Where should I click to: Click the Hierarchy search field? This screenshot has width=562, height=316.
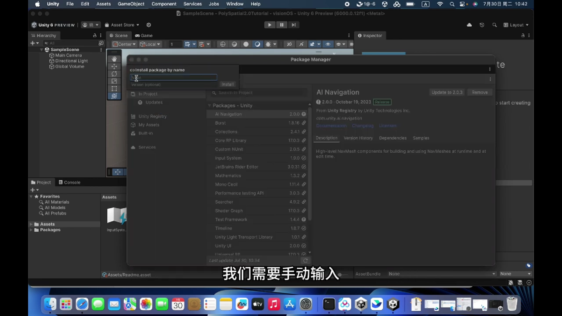70,43
